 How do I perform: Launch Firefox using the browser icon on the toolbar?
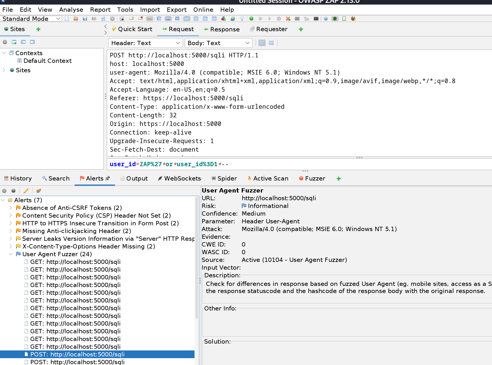353,19
